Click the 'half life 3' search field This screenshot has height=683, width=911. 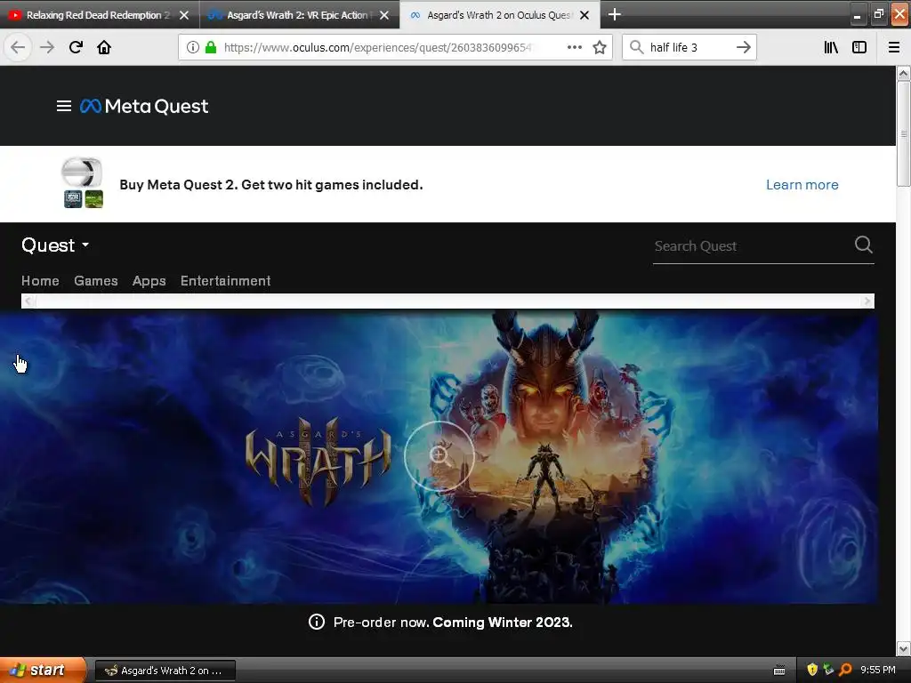coord(689,47)
